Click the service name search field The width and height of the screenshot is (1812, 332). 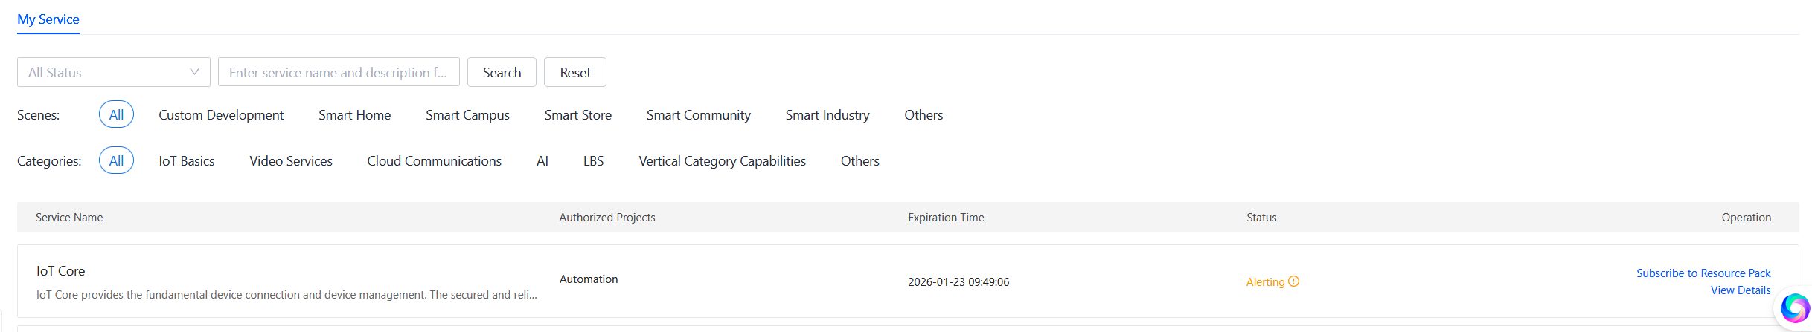pos(338,72)
